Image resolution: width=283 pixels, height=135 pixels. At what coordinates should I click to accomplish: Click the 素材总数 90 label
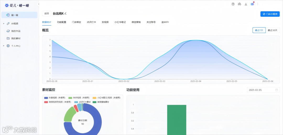pyautogui.click(x=83, y=122)
